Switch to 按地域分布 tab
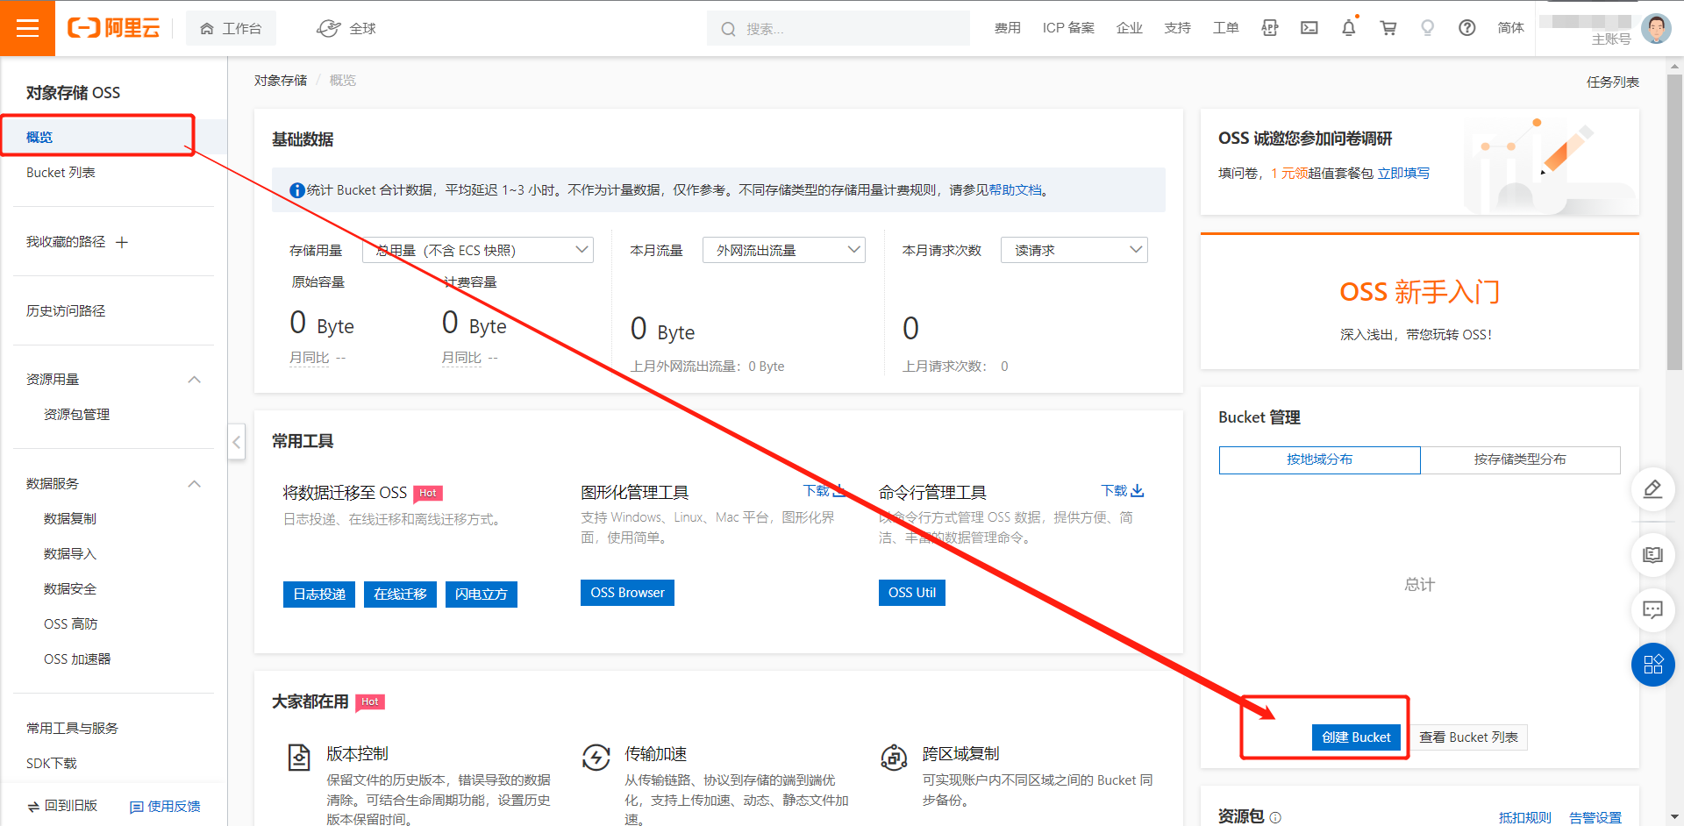This screenshot has width=1684, height=826. tap(1319, 459)
